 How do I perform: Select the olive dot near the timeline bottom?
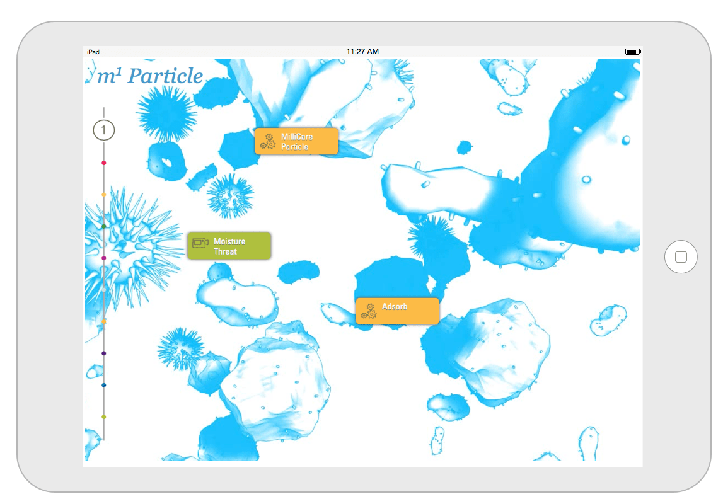pyautogui.click(x=103, y=416)
